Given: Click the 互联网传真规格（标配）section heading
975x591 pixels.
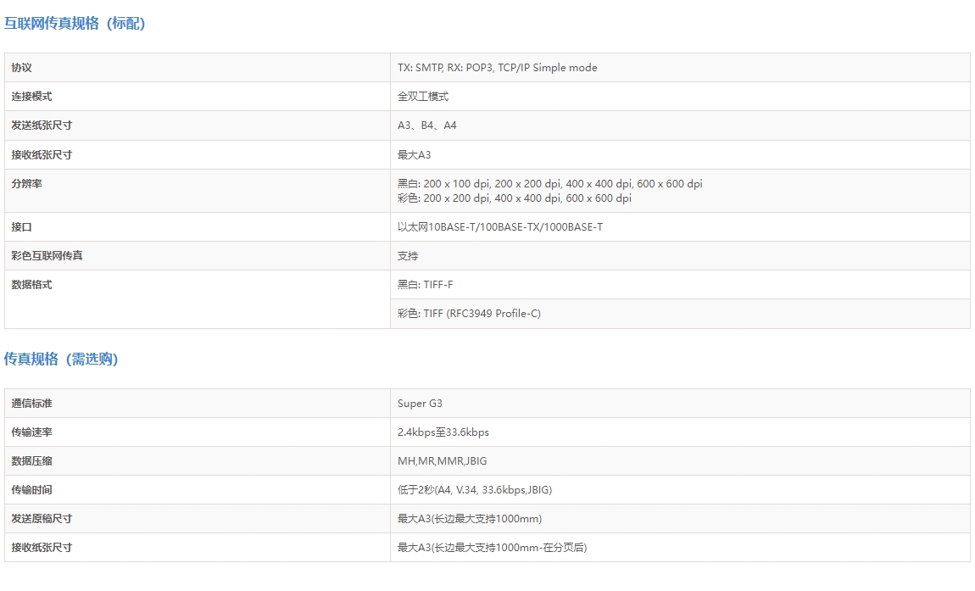Looking at the screenshot, I should point(75,24).
